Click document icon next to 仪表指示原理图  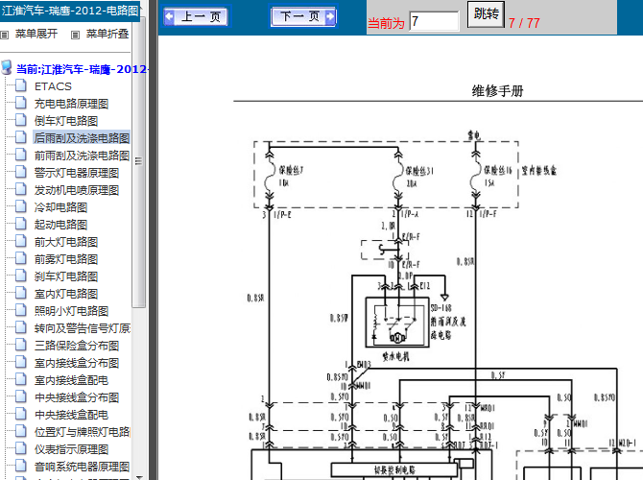tap(21, 448)
